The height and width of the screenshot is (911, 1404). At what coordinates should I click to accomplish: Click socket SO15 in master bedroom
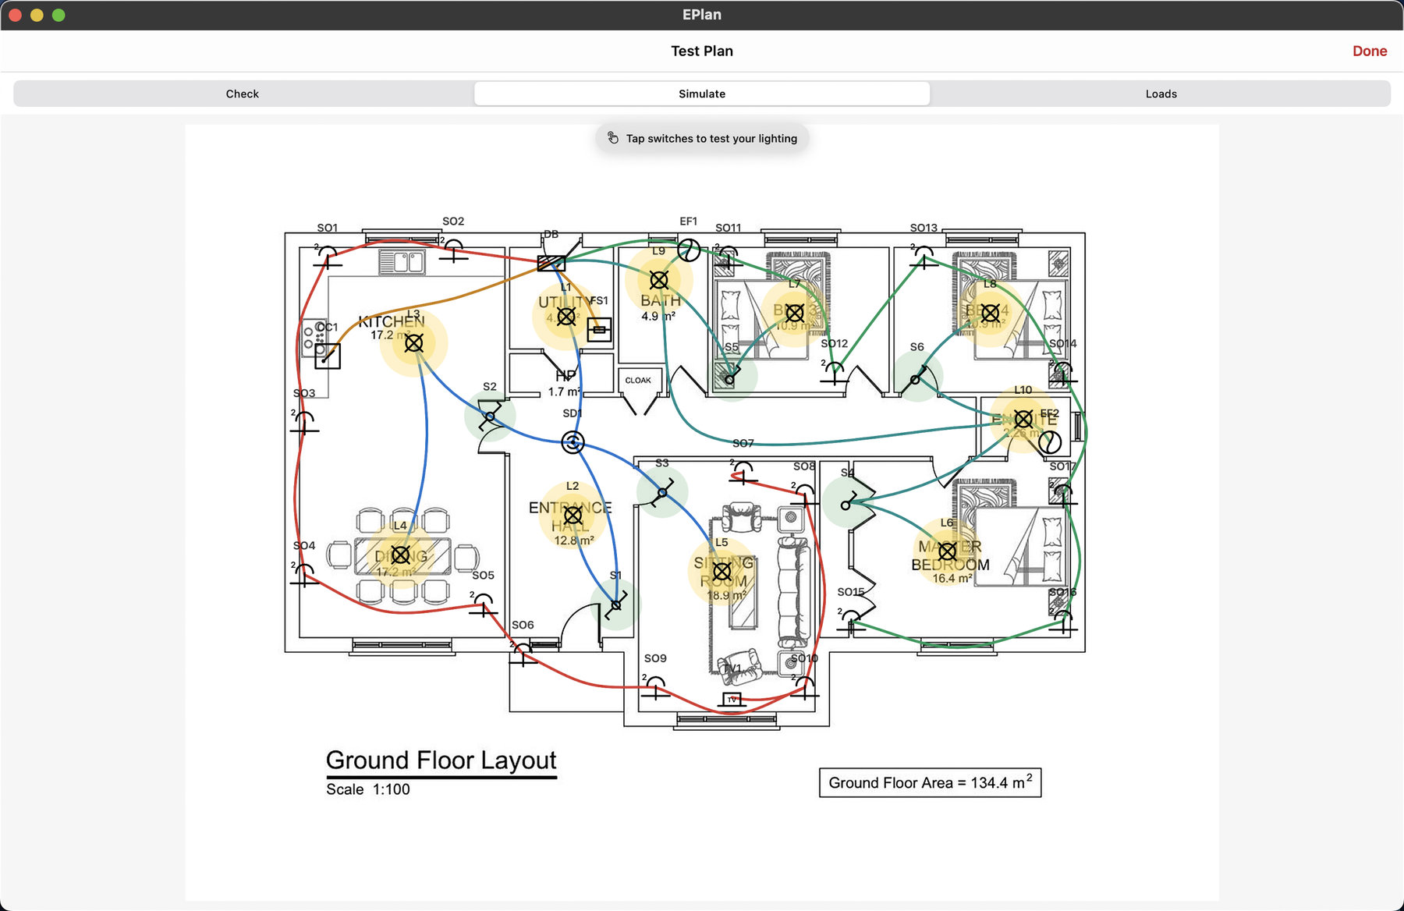point(852,622)
